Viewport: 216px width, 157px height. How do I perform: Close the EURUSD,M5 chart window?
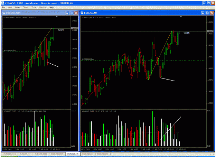212,13
